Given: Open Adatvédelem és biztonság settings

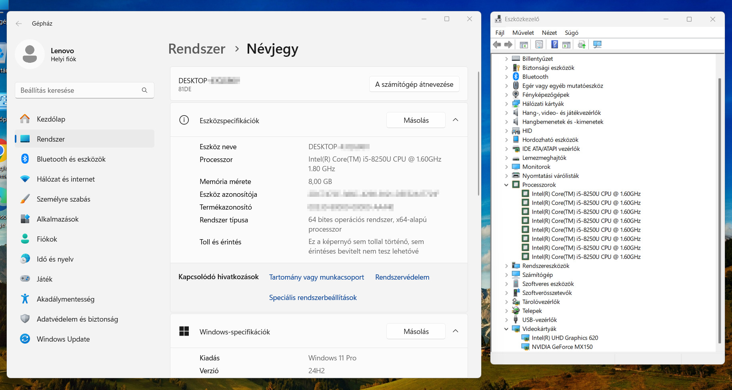Looking at the screenshot, I should click(84, 319).
